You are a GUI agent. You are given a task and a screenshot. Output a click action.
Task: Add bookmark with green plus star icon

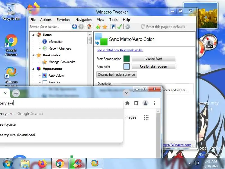pyautogui.click(x=98, y=27)
